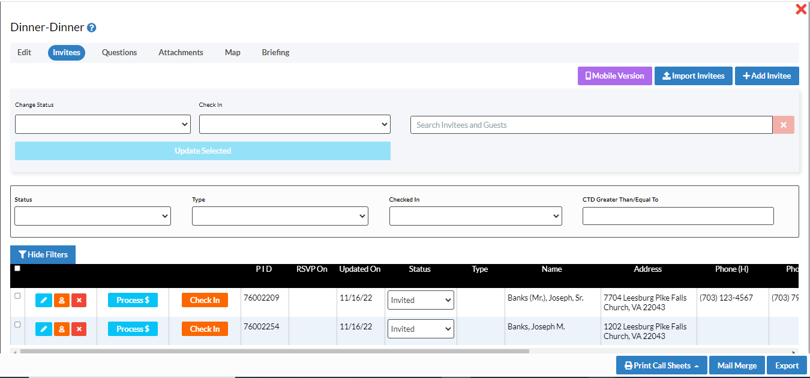Open the Check In dropdown at top

click(295, 124)
